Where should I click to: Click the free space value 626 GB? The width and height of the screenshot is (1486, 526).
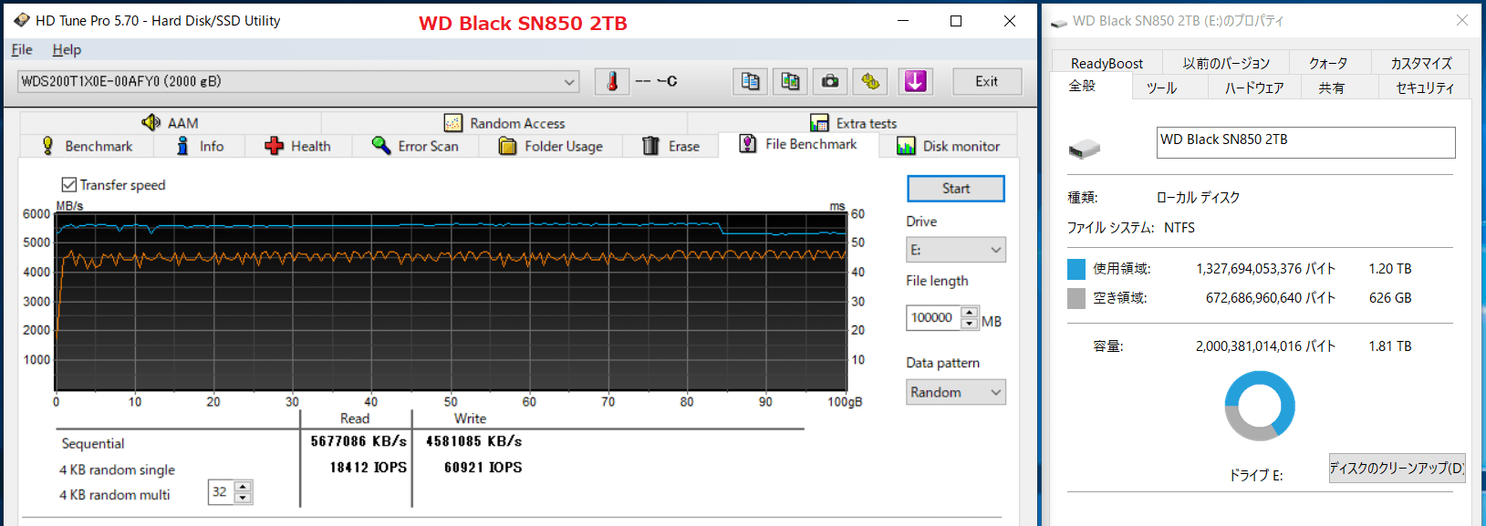1390,298
